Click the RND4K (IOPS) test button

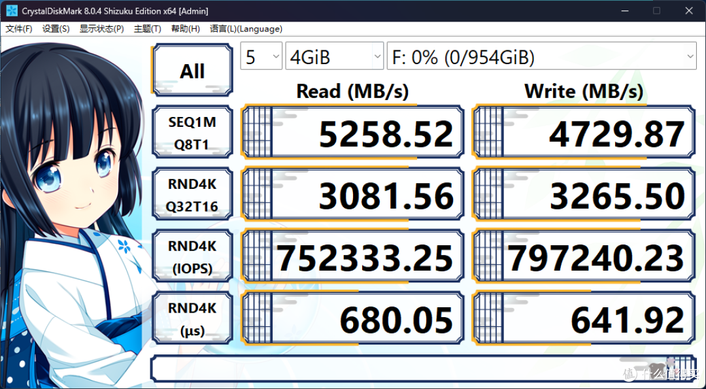pyautogui.click(x=193, y=257)
